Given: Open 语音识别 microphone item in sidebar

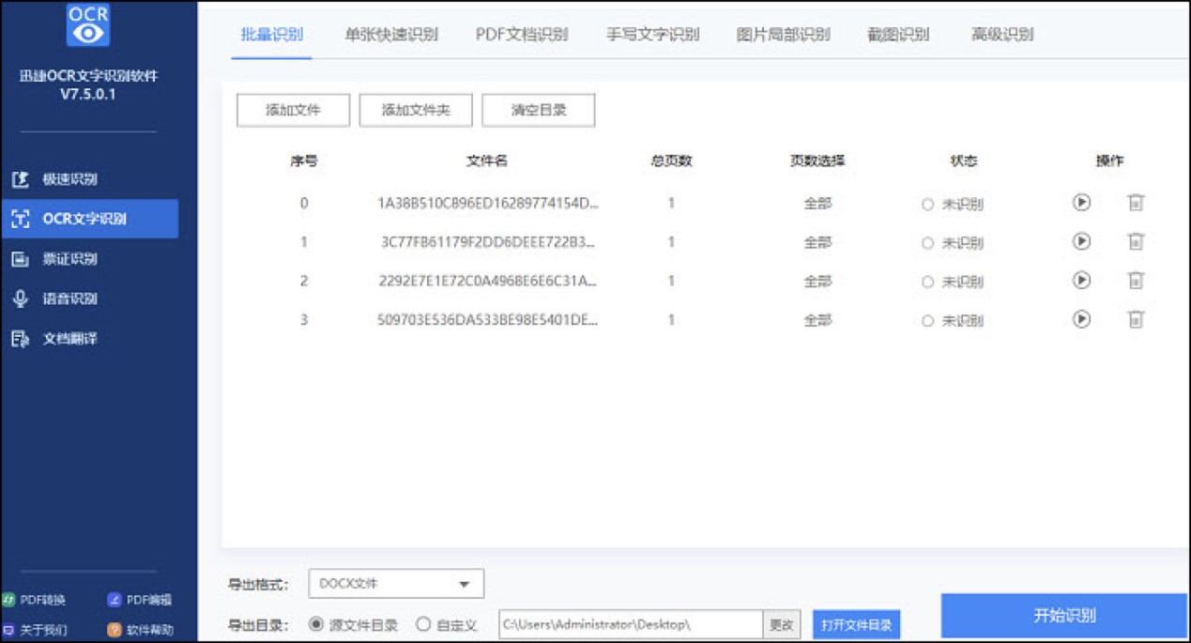Looking at the screenshot, I should pos(69,299).
